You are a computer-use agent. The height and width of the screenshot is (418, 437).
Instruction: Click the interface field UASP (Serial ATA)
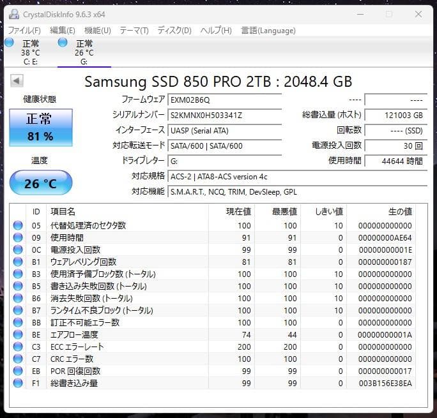tap(225, 131)
